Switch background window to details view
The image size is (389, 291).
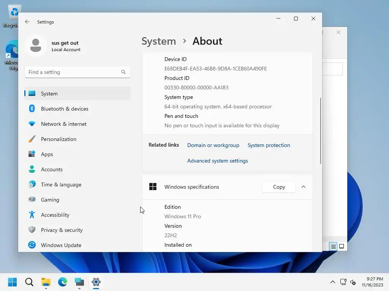click(333, 246)
